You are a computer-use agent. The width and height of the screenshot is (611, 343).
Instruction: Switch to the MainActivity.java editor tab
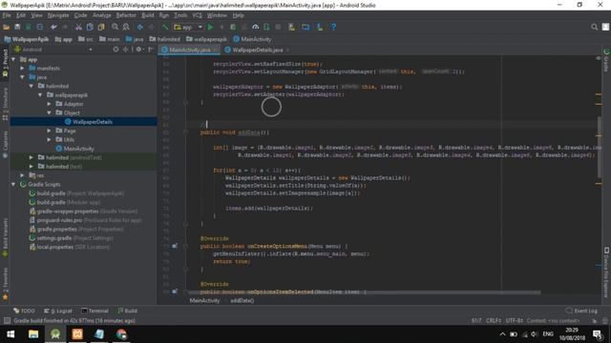[x=189, y=50]
